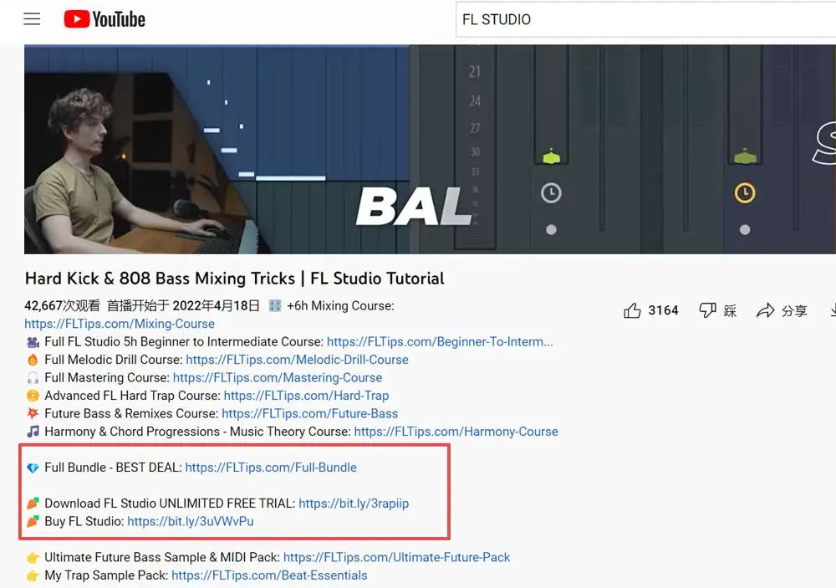Click the explosion emoji before Future Bass & Remixes
836x588 pixels.
pos(33,413)
